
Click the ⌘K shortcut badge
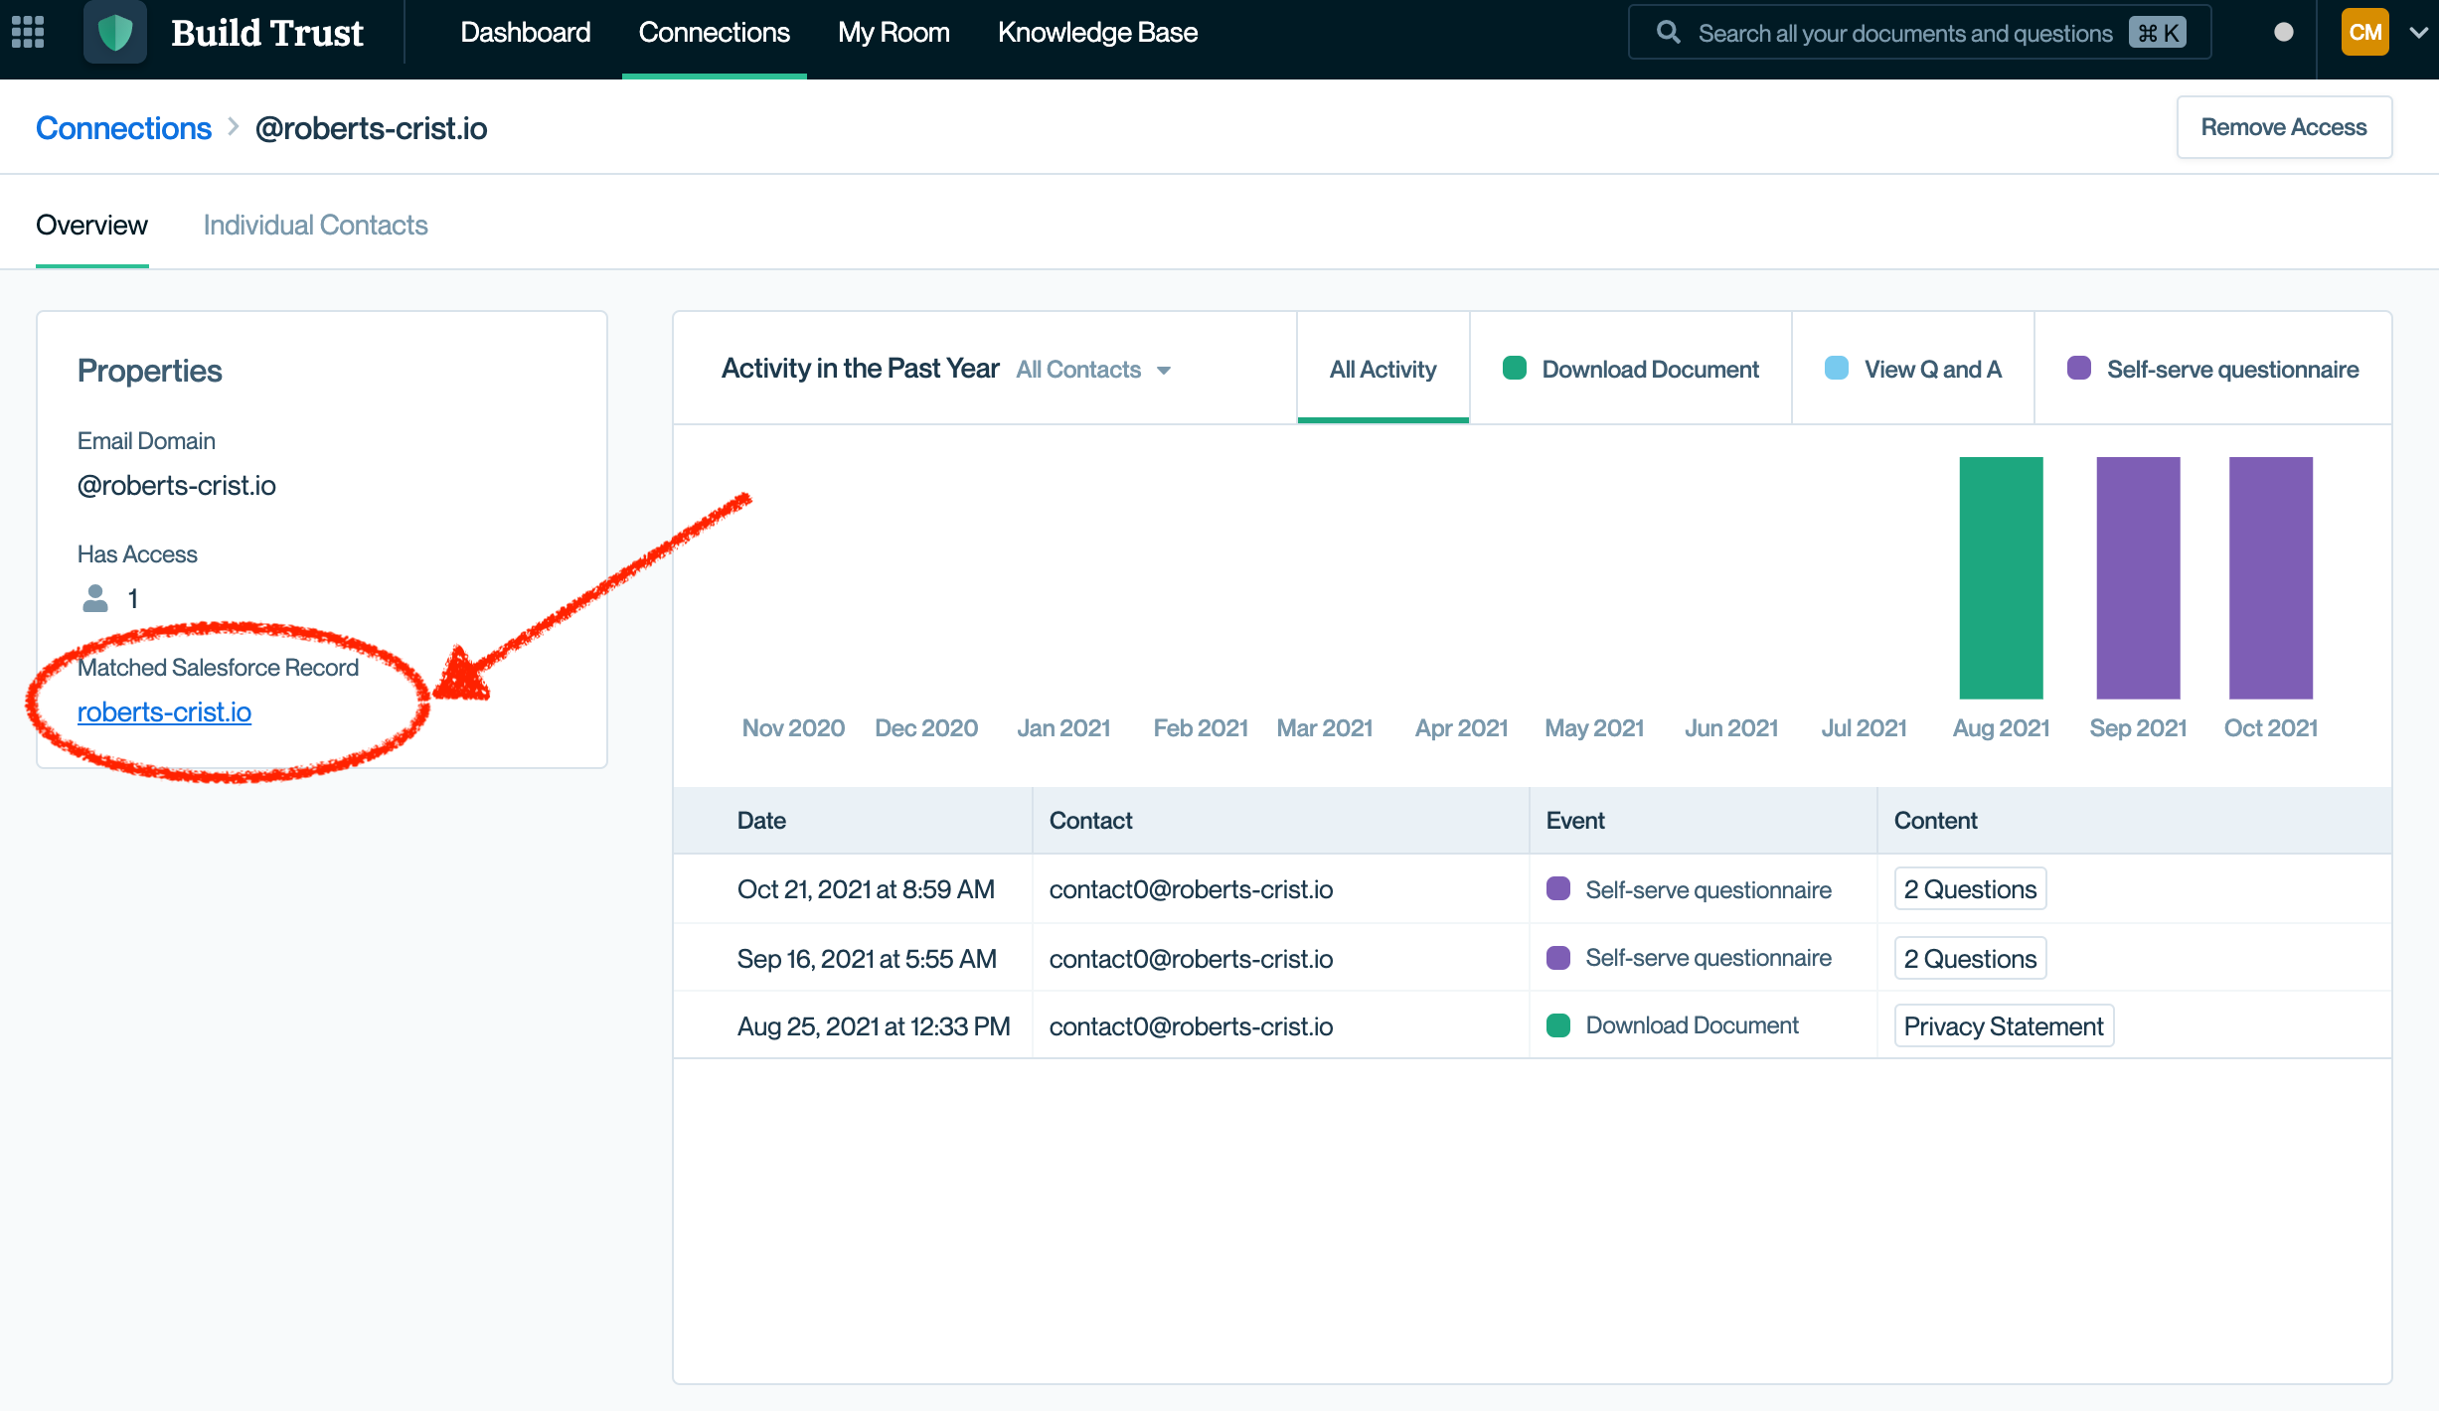tap(2158, 33)
